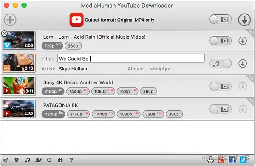Image resolution: width=255 pixels, height=166 pixels.
Task: Download the Lorn Acid Rain video
Action: (243, 41)
